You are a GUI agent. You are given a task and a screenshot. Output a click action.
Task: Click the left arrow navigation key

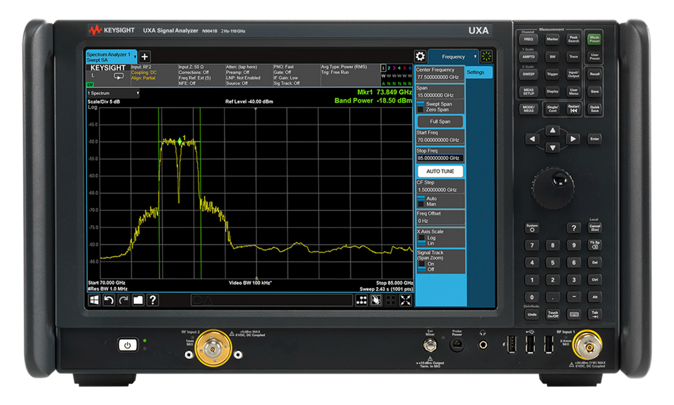point(532,139)
